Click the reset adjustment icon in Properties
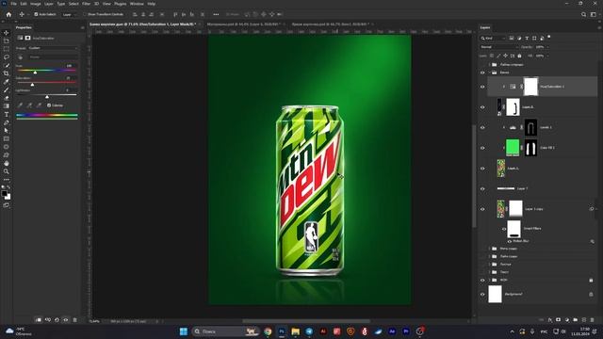 tap(57, 320)
